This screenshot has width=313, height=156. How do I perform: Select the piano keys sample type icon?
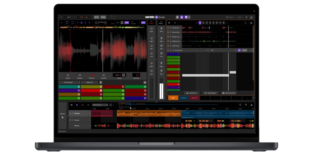(81, 23)
